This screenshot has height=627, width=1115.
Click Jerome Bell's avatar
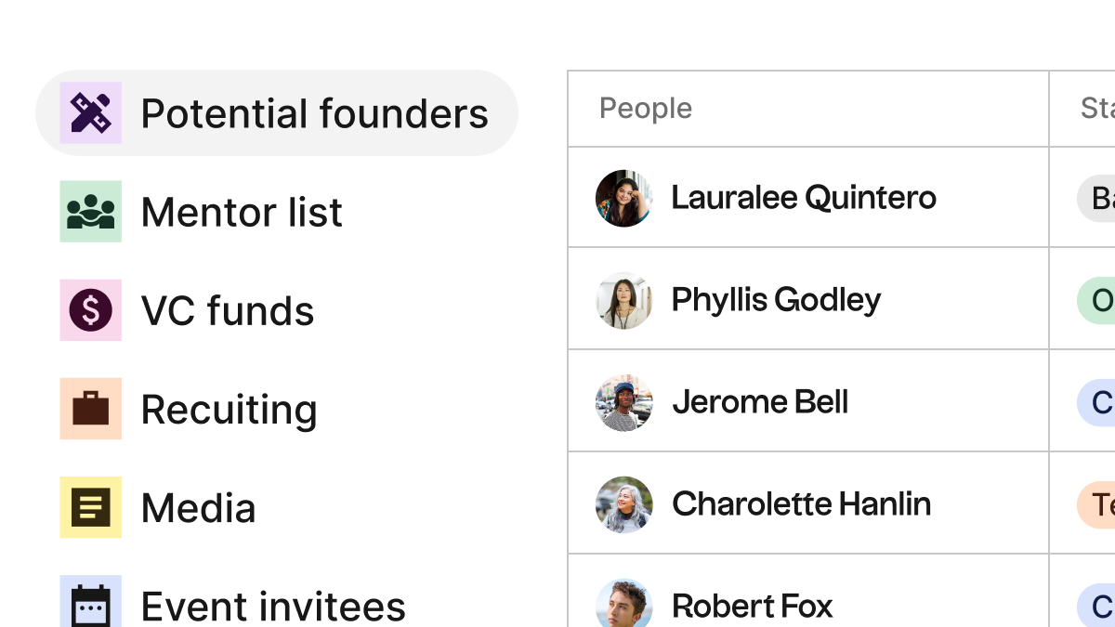point(623,402)
